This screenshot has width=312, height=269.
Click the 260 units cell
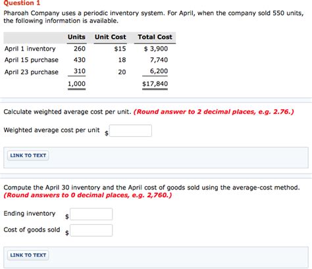(x=80, y=49)
